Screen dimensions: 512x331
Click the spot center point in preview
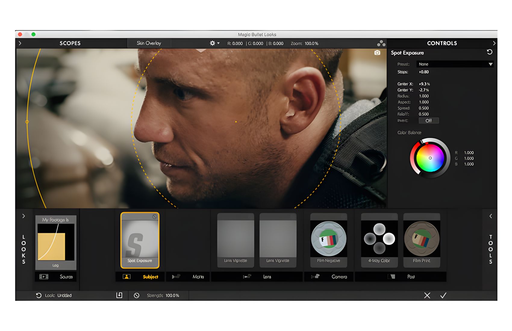point(236,122)
